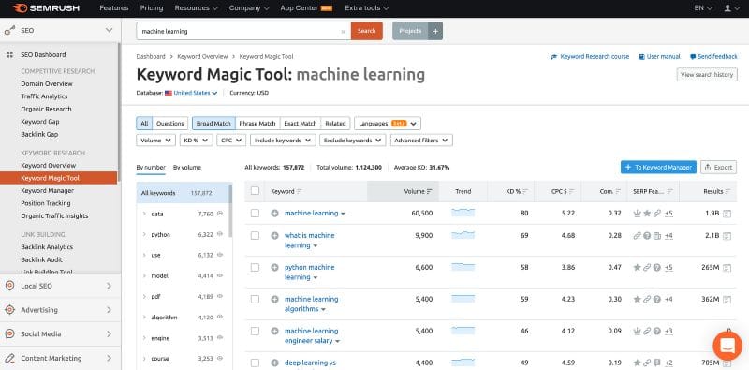This screenshot has width=749, height=370.
Task: Open the CPC filter dropdown
Action: pyautogui.click(x=231, y=141)
